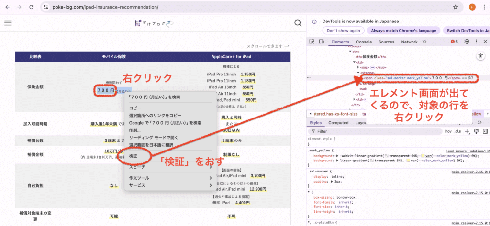Click the Don't show again button

pos(343,31)
